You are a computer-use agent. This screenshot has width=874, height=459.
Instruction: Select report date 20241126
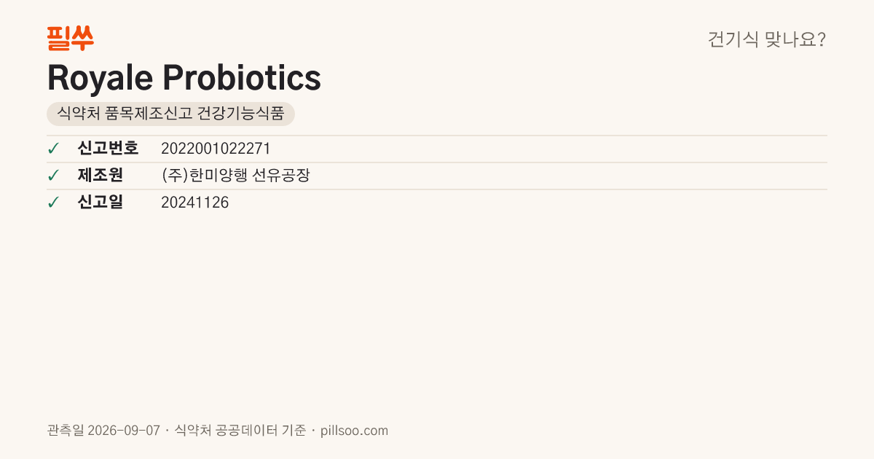pos(194,203)
